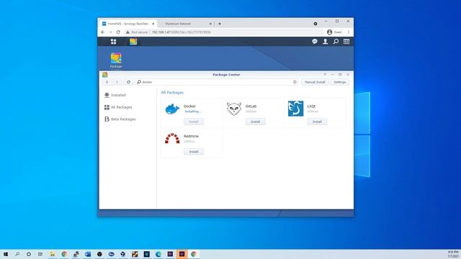Open File Explorer from the taskbar
Screen dimensions: 461x259
pyautogui.click(x=52, y=254)
